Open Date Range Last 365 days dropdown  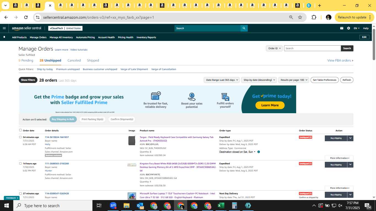coord(221,80)
